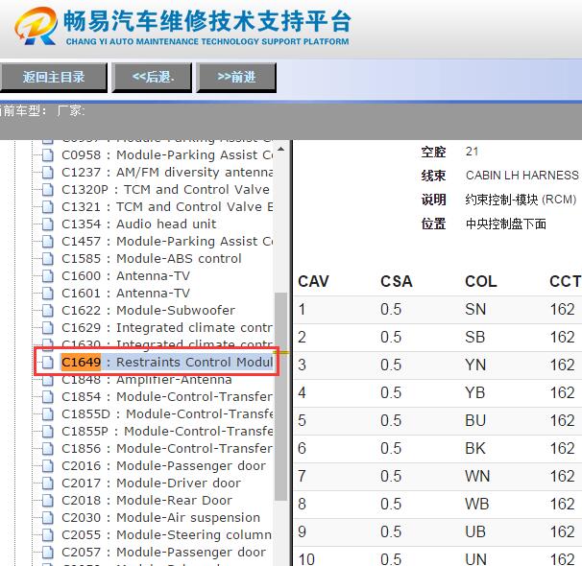
Task: Select C1855D Module-Control-Transfer entry
Action: pos(167,414)
